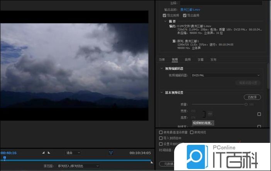Image resolution: width=271 pixels, height=171 pixels.
Task: Open the 源范围 序列切入/序列切出 dropdown
Action: point(78,166)
